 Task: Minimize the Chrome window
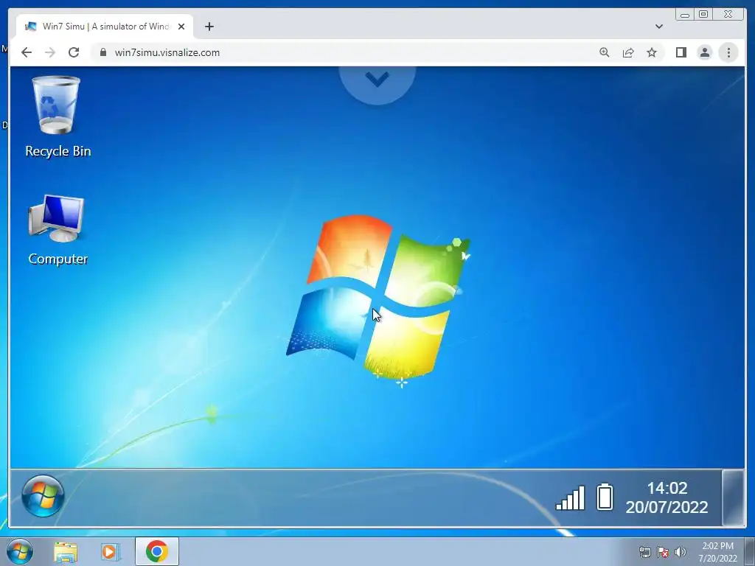pos(685,15)
